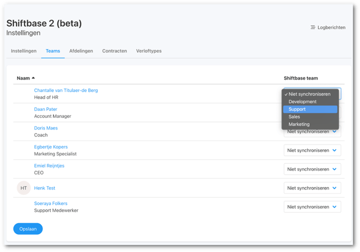Click the HT avatar for Henk Test
The width and height of the screenshot is (360, 252).
[24, 188]
